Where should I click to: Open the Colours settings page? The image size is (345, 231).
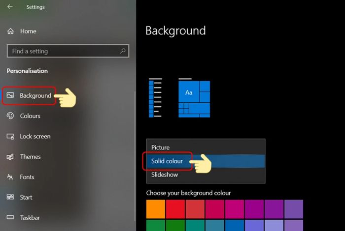click(x=30, y=116)
